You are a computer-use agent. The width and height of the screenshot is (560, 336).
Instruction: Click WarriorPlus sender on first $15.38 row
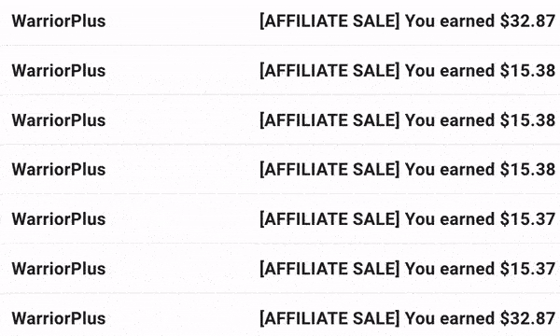[x=59, y=70]
